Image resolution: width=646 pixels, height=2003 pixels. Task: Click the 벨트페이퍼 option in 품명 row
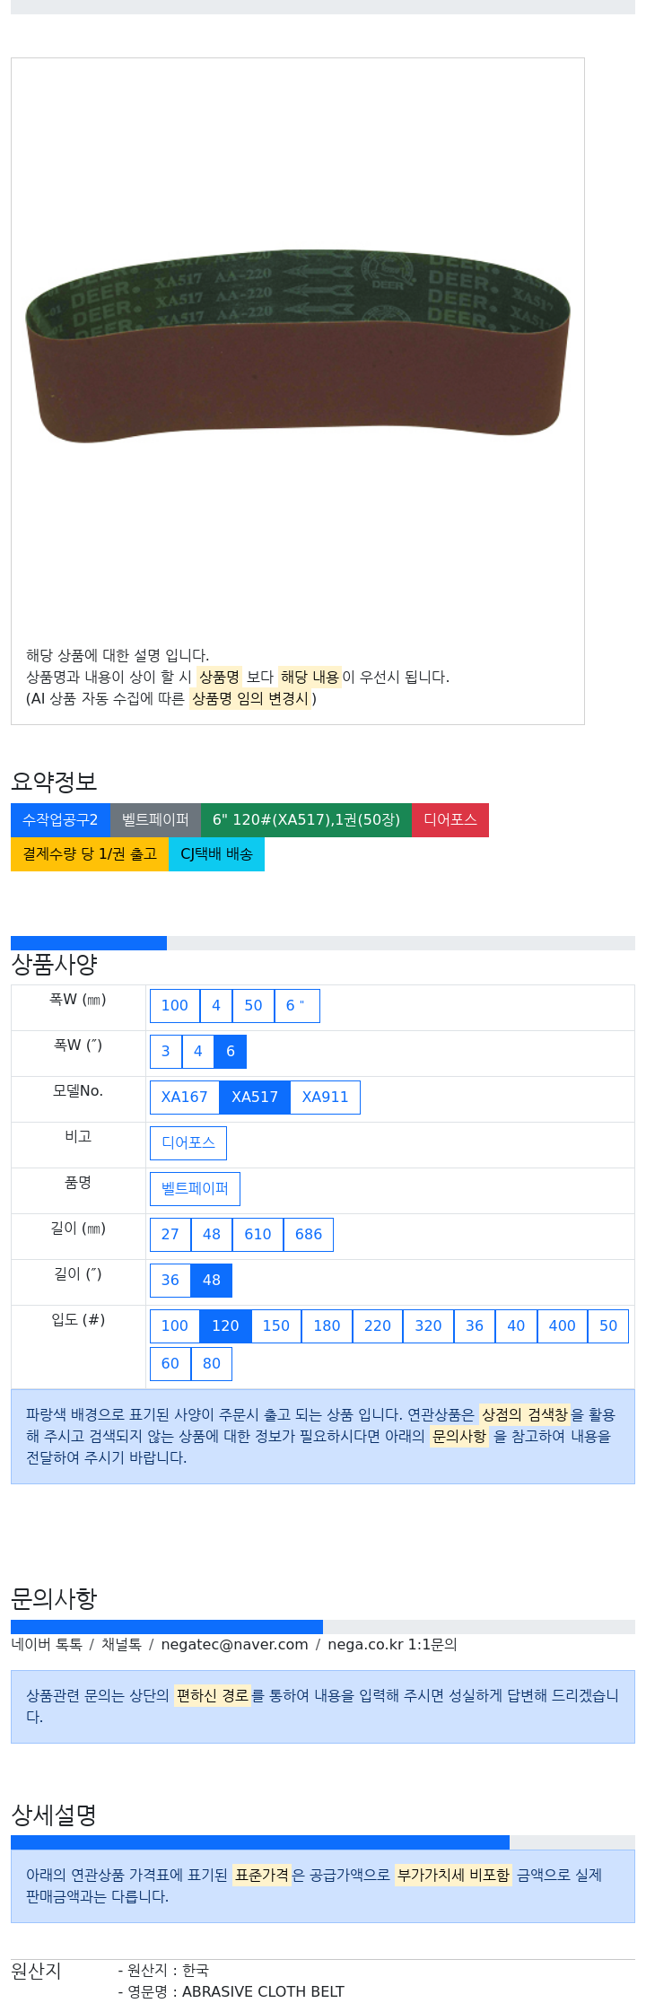[x=195, y=1189]
